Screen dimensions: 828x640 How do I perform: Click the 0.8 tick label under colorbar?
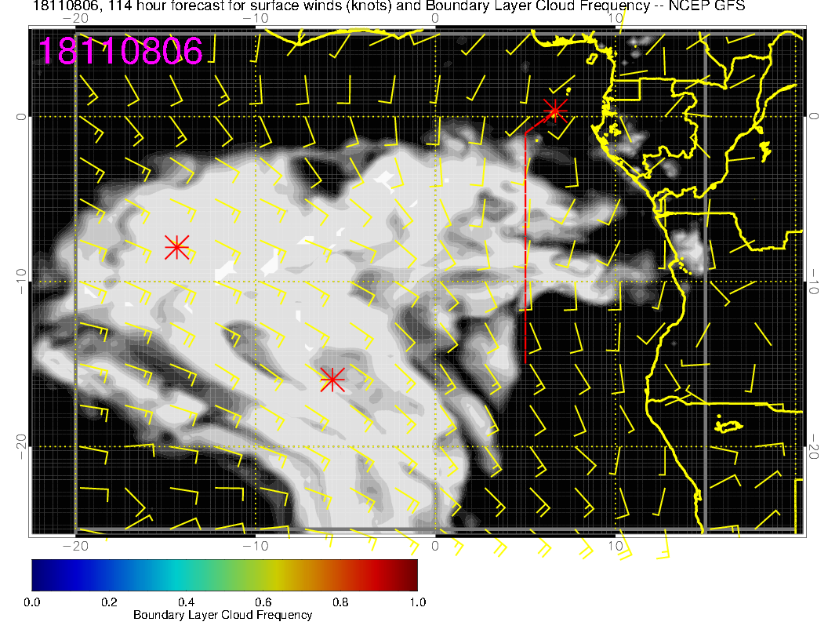[x=340, y=602]
